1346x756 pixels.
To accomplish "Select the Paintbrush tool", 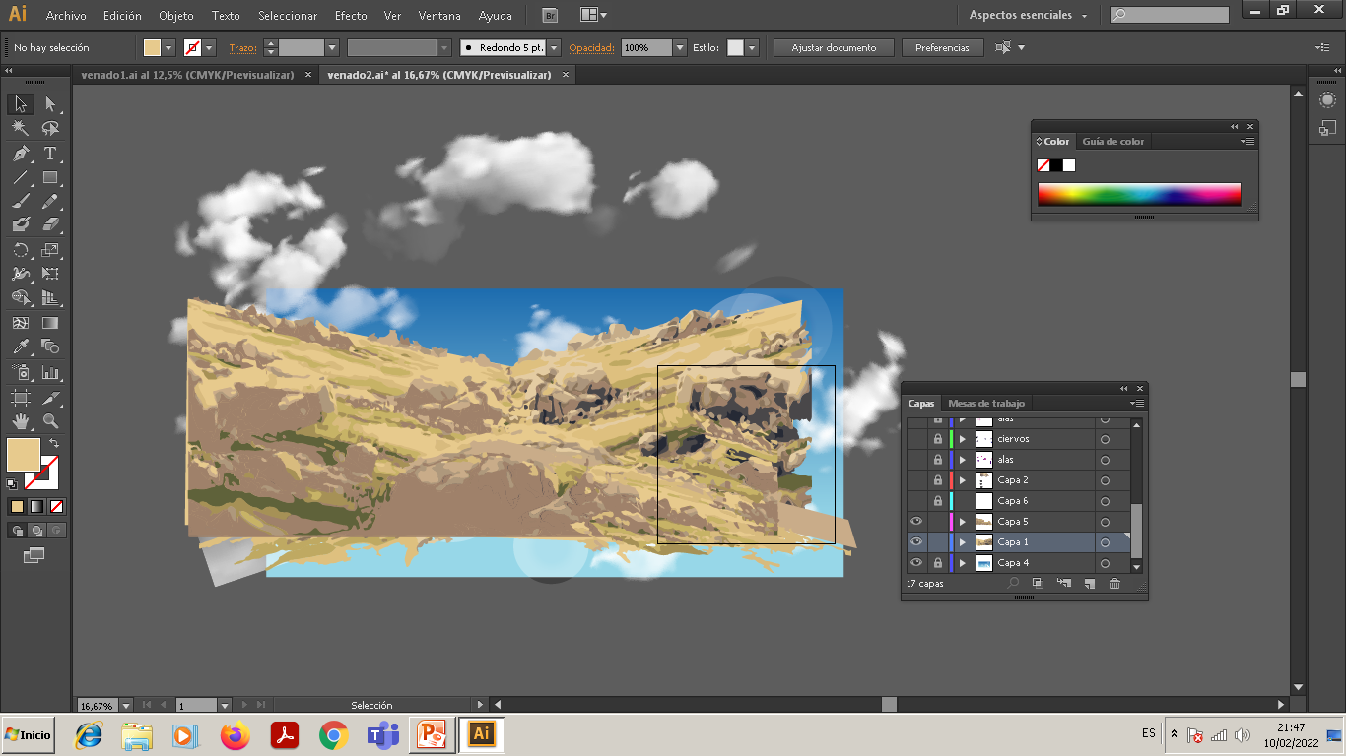I will pyautogui.click(x=20, y=201).
